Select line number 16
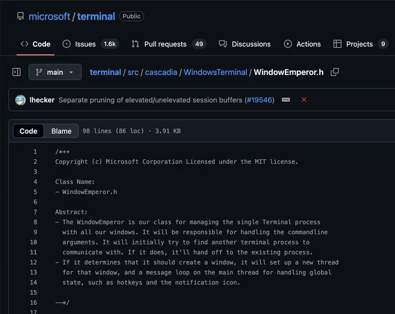Image resolution: width=395 pixels, height=314 pixels. (34, 303)
